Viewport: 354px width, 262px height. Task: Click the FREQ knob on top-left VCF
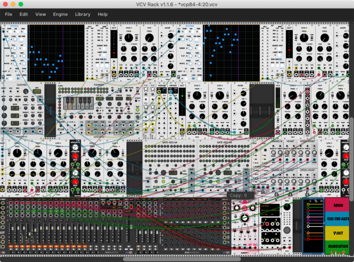149,38
